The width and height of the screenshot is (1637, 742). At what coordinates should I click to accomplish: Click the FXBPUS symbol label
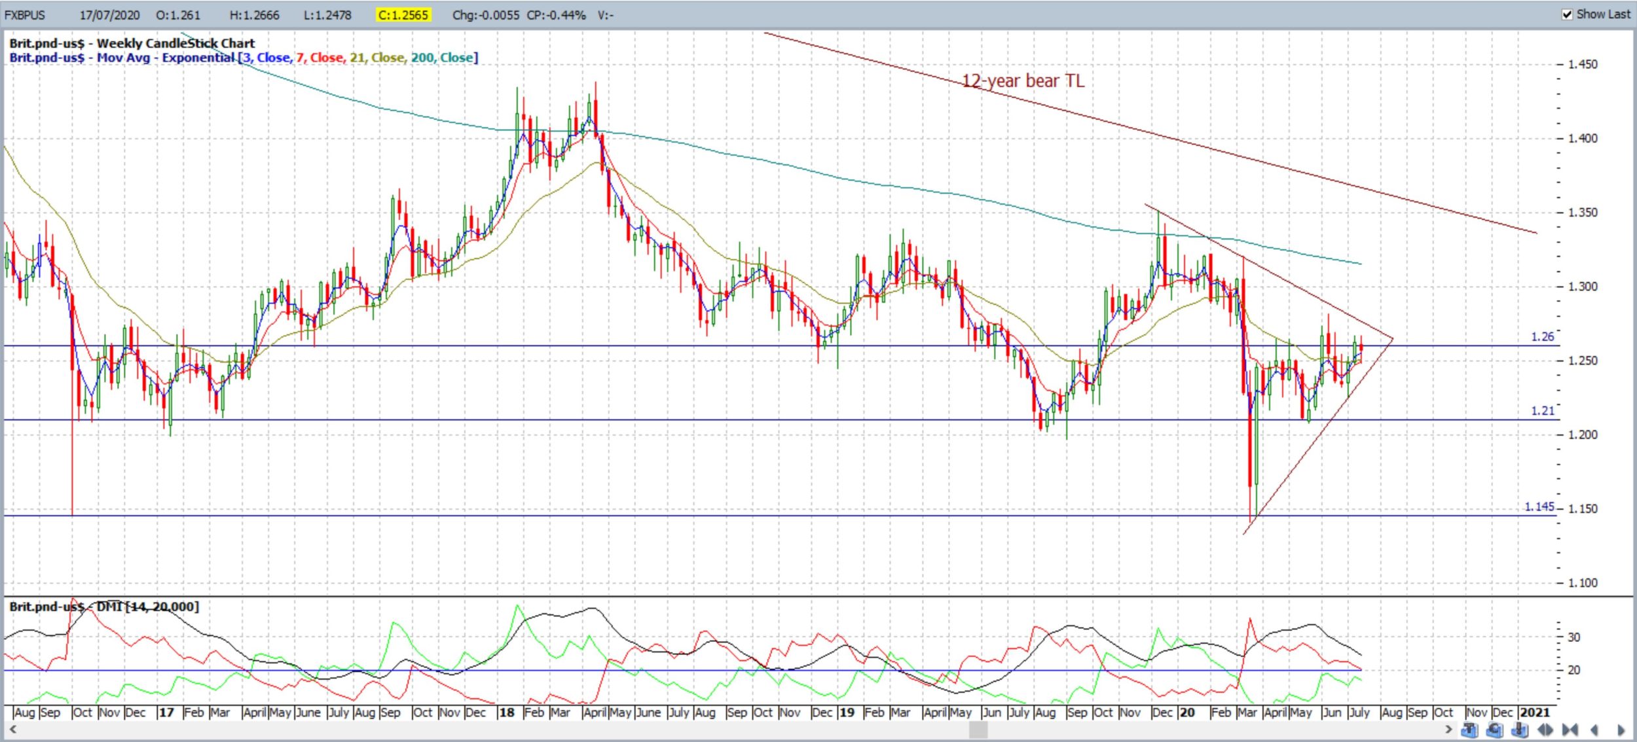pos(25,14)
